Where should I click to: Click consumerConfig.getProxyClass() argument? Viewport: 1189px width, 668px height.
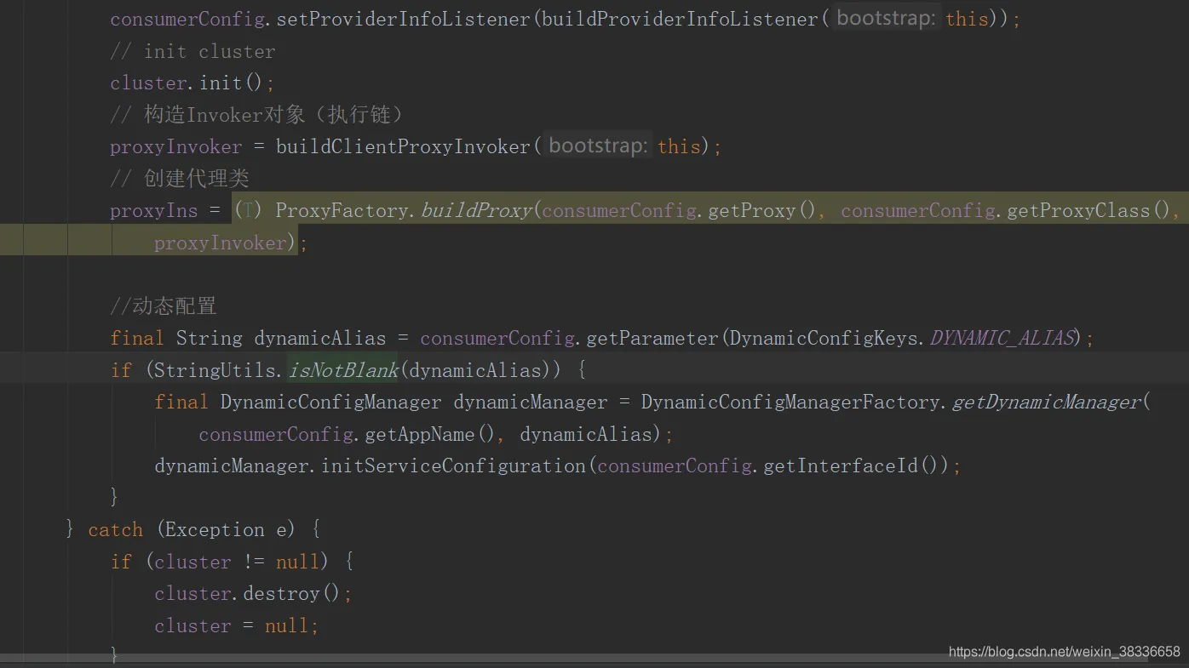(1005, 210)
